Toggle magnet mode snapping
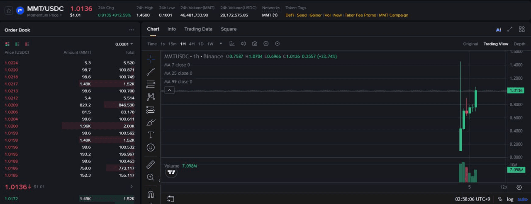This screenshot has height=204, width=531. point(151,194)
